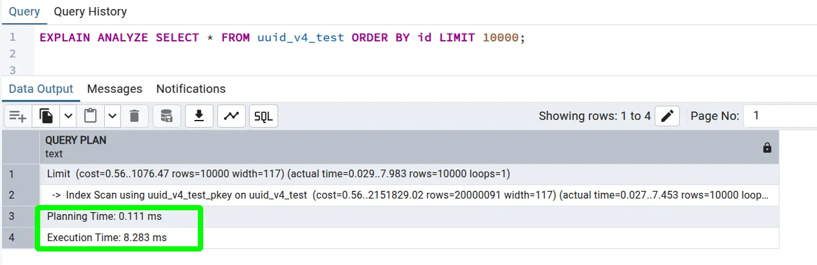
Task: Open the Copy options dropdown arrow
Action: (68, 116)
